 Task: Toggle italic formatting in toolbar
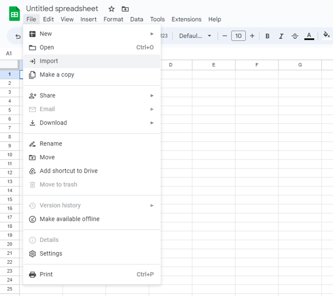[x=281, y=36]
